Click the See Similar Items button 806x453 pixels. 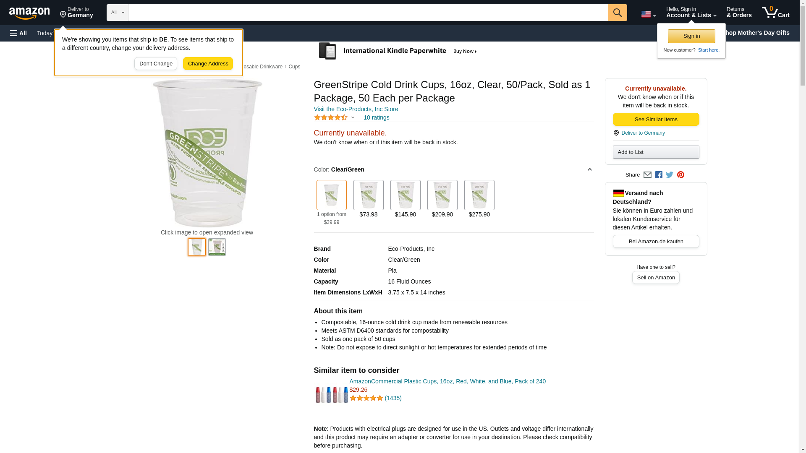click(656, 120)
